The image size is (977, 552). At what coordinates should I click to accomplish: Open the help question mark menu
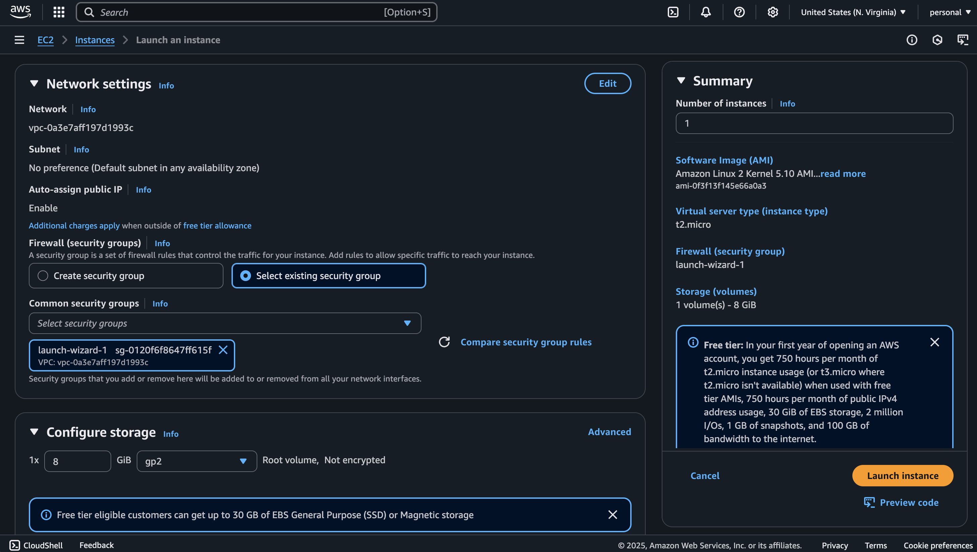click(739, 12)
